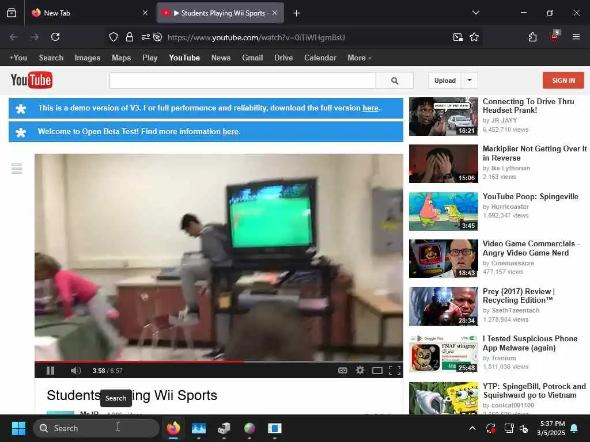Image resolution: width=590 pixels, height=442 pixels.
Task: Open Prey (2017) Review thumbnail
Action: (443, 306)
